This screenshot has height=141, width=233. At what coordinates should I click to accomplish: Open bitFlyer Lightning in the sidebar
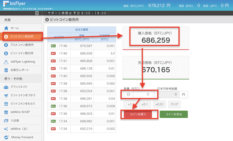coord(21,62)
